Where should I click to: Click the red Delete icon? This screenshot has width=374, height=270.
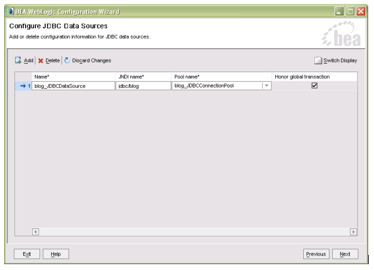(40, 60)
